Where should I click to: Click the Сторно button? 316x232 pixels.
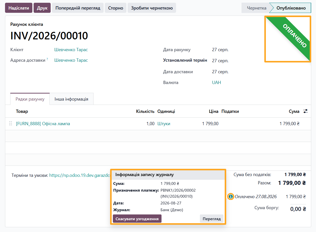click(116, 8)
